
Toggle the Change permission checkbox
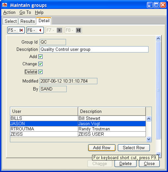[40, 64]
